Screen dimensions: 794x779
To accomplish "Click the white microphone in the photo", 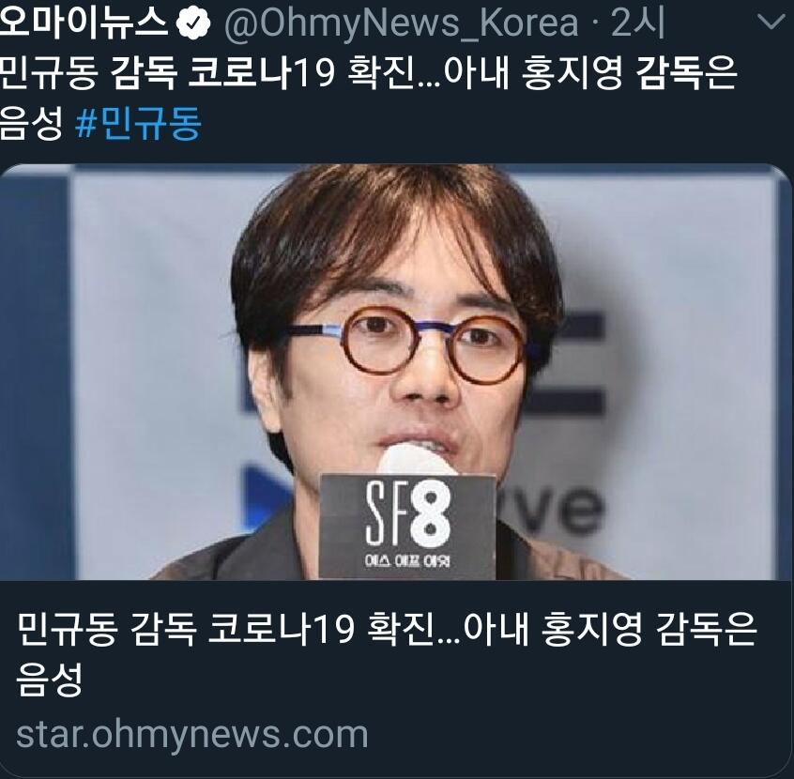I will (417, 459).
